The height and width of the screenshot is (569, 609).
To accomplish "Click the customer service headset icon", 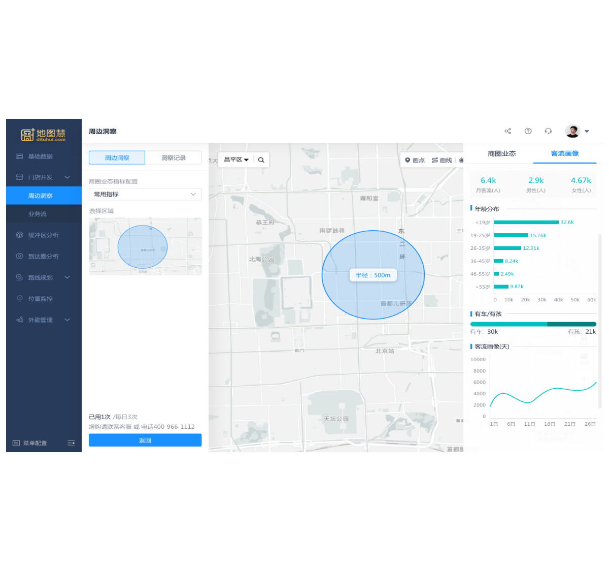I will coord(548,131).
